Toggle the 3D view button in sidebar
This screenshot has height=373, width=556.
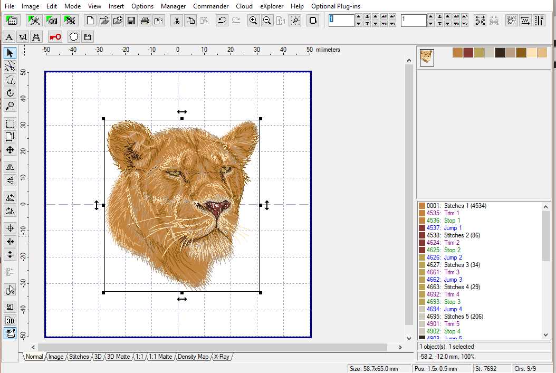(x=10, y=320)
